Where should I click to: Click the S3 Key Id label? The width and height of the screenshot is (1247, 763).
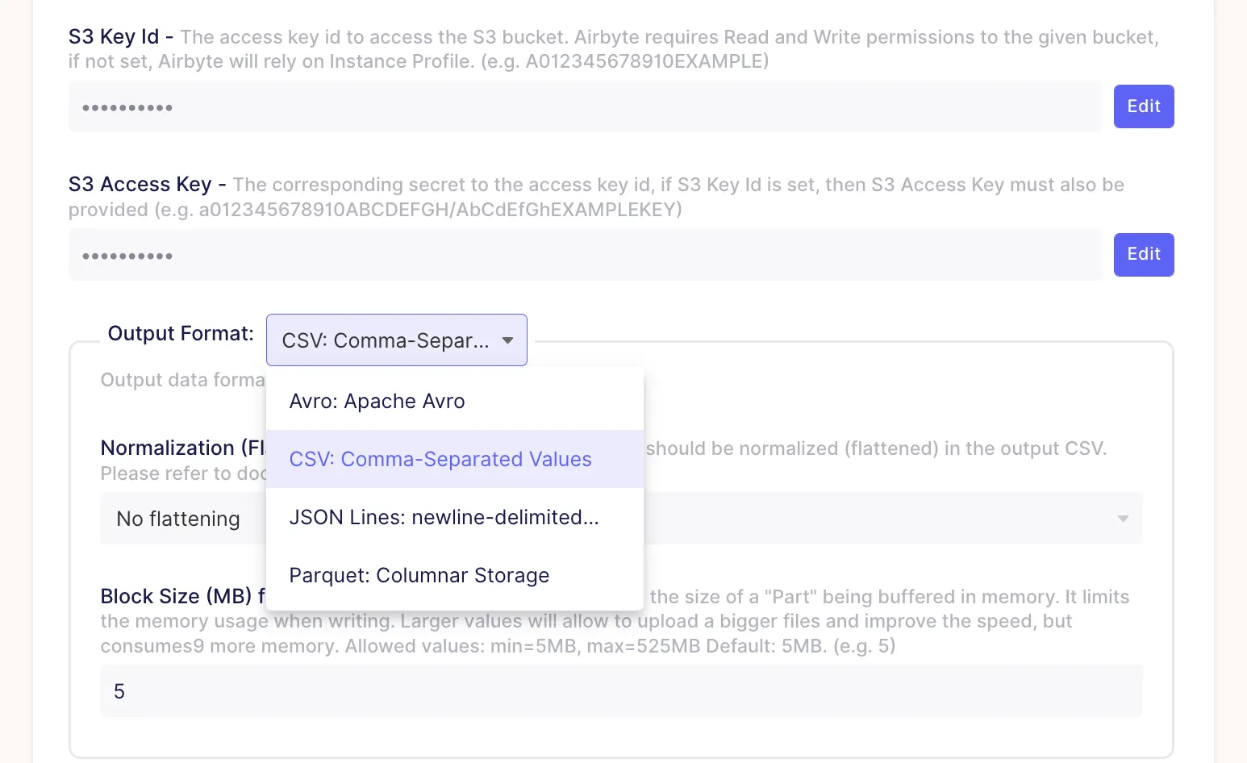tap(114, 37)
